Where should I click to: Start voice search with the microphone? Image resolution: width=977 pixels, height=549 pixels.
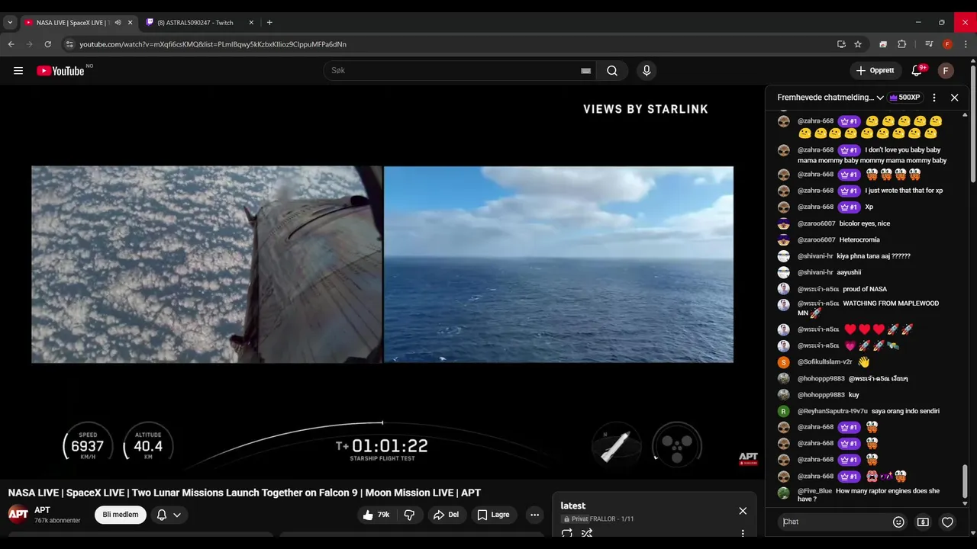point(646,71)
